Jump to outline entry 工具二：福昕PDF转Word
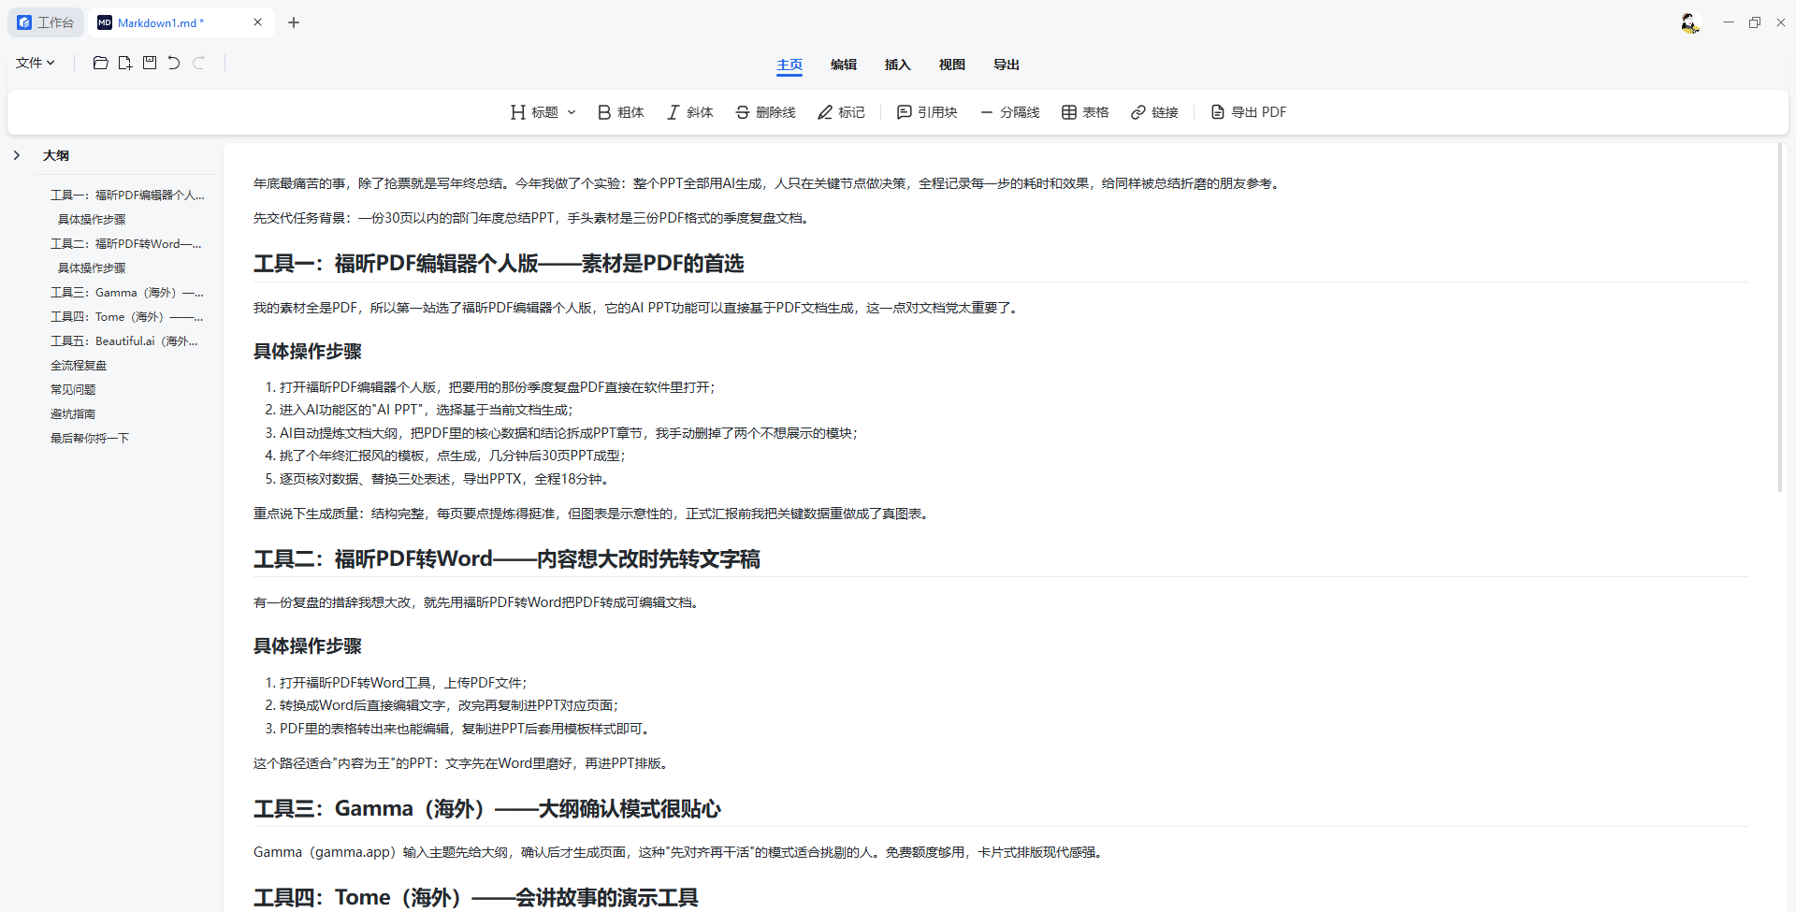 coord(126,243)
